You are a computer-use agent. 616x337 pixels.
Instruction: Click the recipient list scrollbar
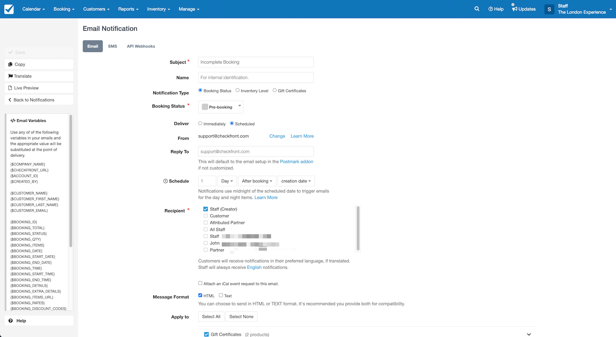pyautogui.click(x=358, y=228)
